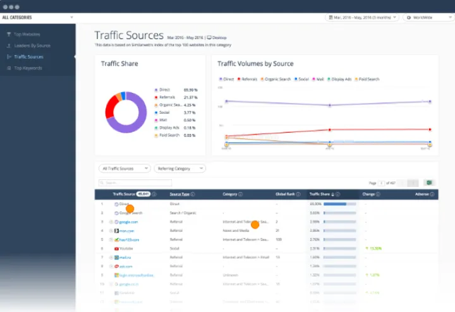Image resolution: width=455 pixels, height=312 pixels.
Task: Click the Top Websites sidebar icon
Action: click(x=8, y=35)
